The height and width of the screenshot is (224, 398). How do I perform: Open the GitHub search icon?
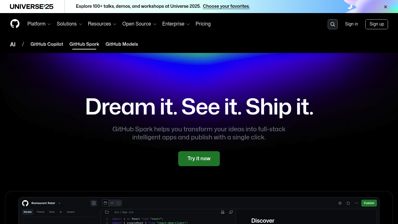[x=333, y=24]
